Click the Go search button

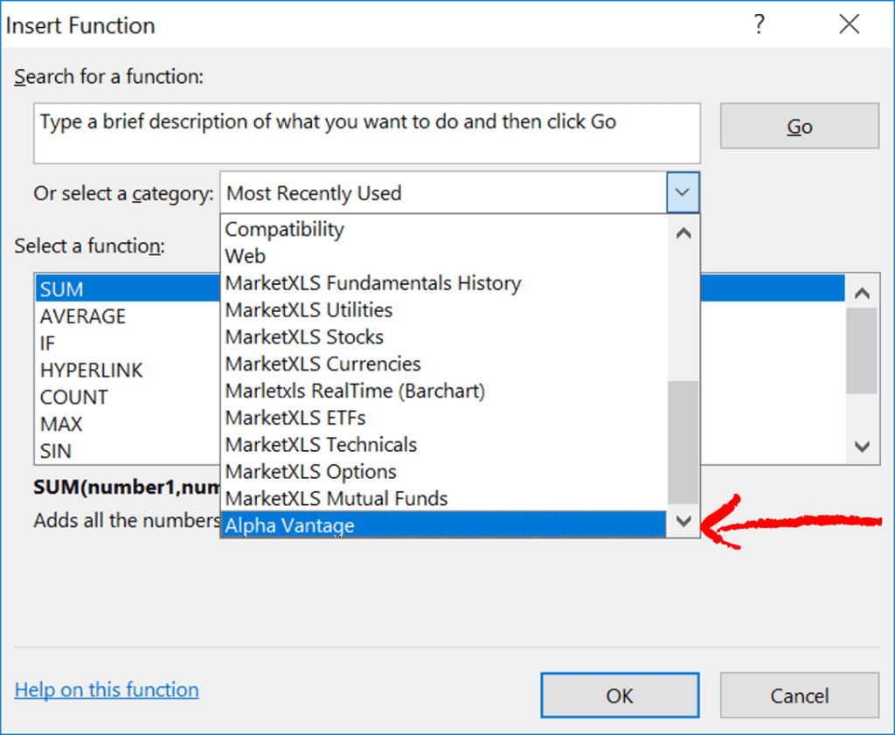tap(799, 126)
